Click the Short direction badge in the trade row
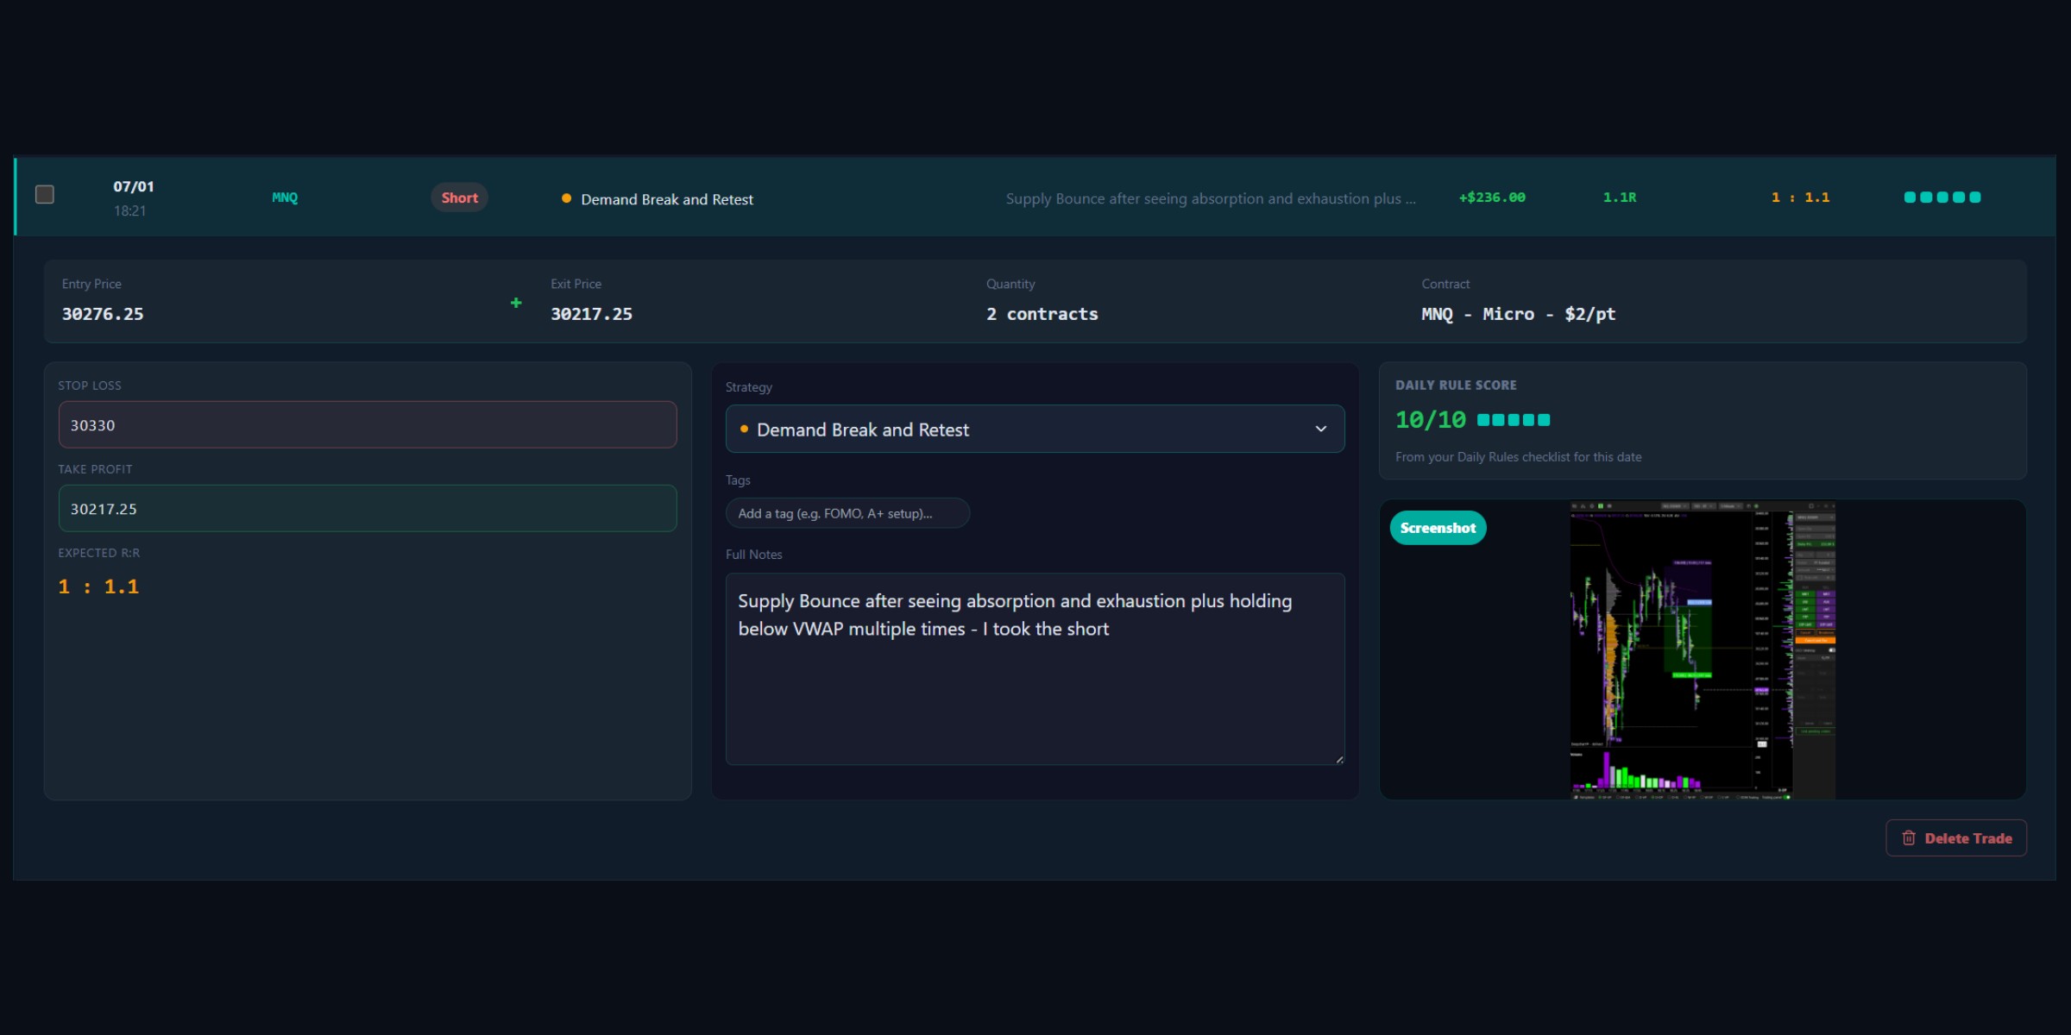This screenshot has width=2071, height=1035. tap(459, 198)
